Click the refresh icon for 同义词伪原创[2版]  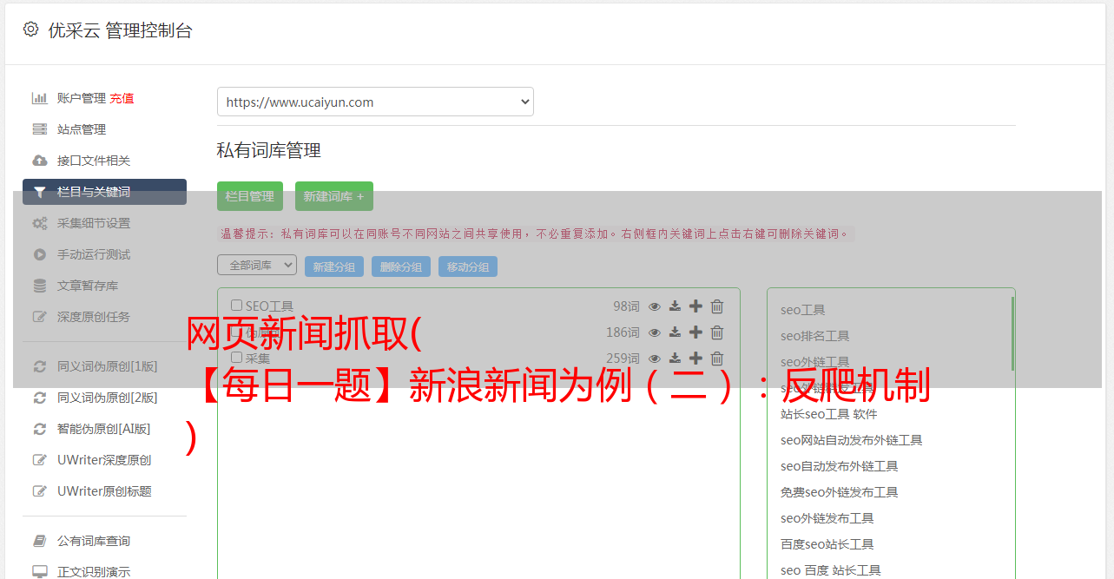point(40,398)
